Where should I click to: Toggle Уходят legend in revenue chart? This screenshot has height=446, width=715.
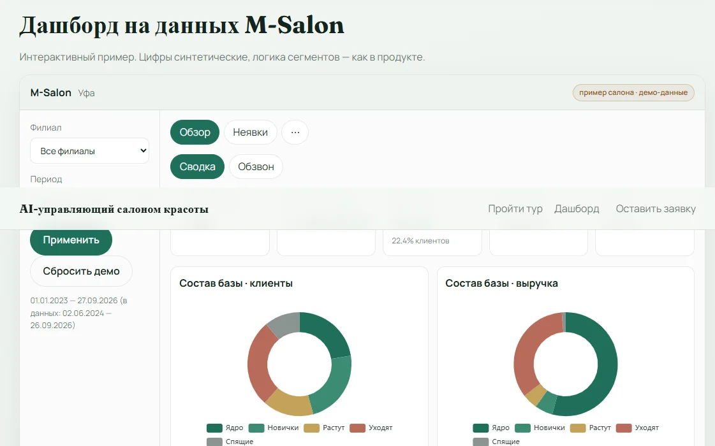(637, 428)
